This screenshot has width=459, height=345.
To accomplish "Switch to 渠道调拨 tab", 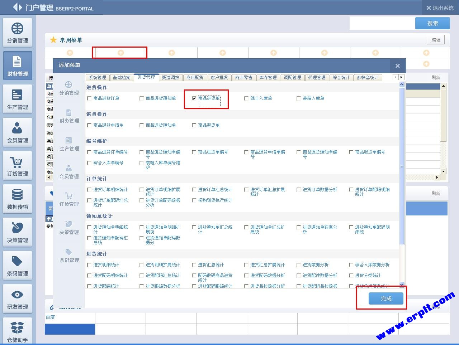I will point(170,78).
